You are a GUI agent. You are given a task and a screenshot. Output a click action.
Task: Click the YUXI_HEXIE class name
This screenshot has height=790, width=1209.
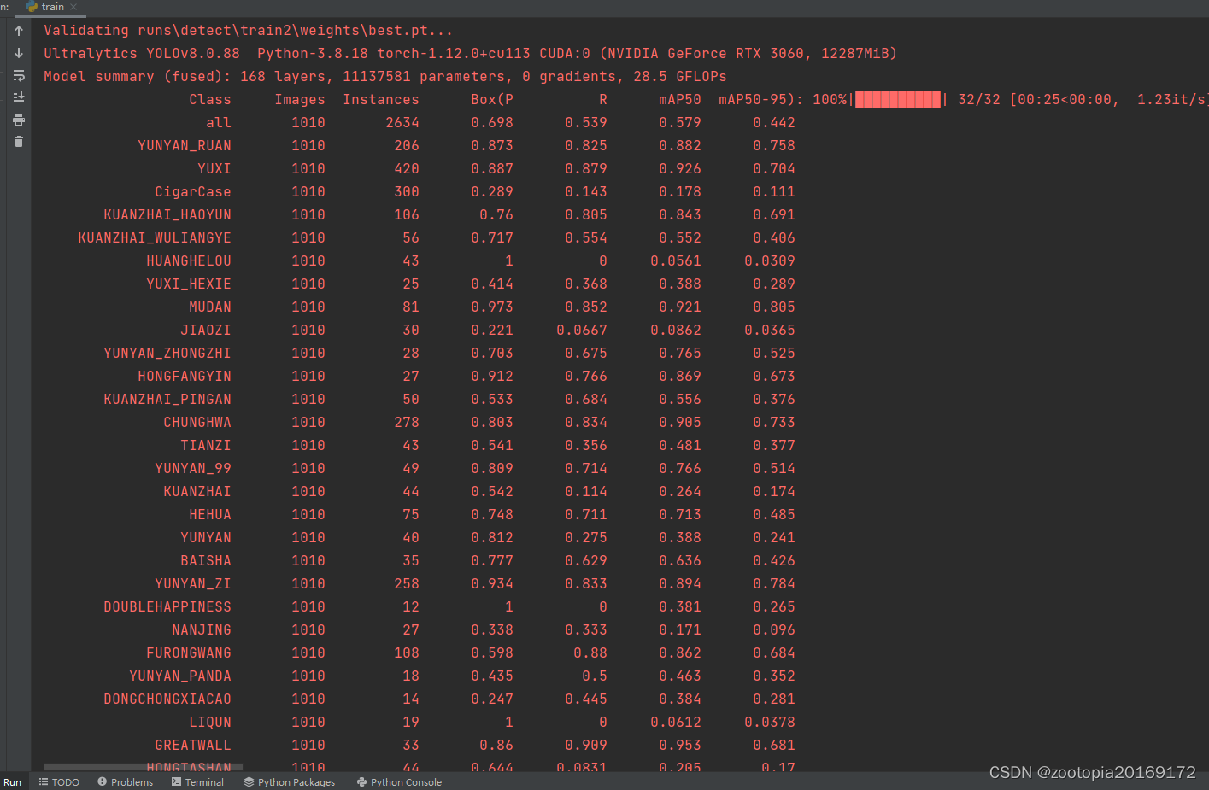(x=189, y=284)
